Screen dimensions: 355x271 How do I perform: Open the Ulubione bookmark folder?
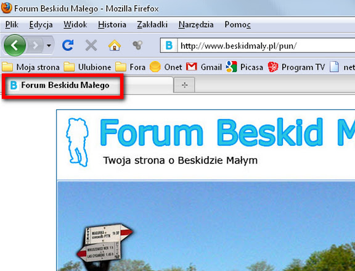tap(88, 67)
